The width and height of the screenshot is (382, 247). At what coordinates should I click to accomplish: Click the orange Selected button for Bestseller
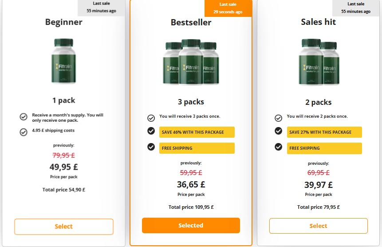click(x=191, y=225)
